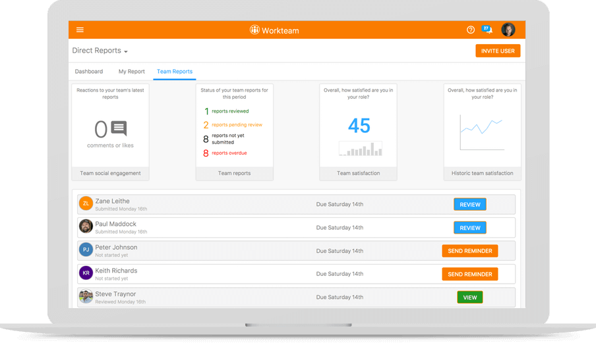Click the INVITE USER button

(498, 51)
